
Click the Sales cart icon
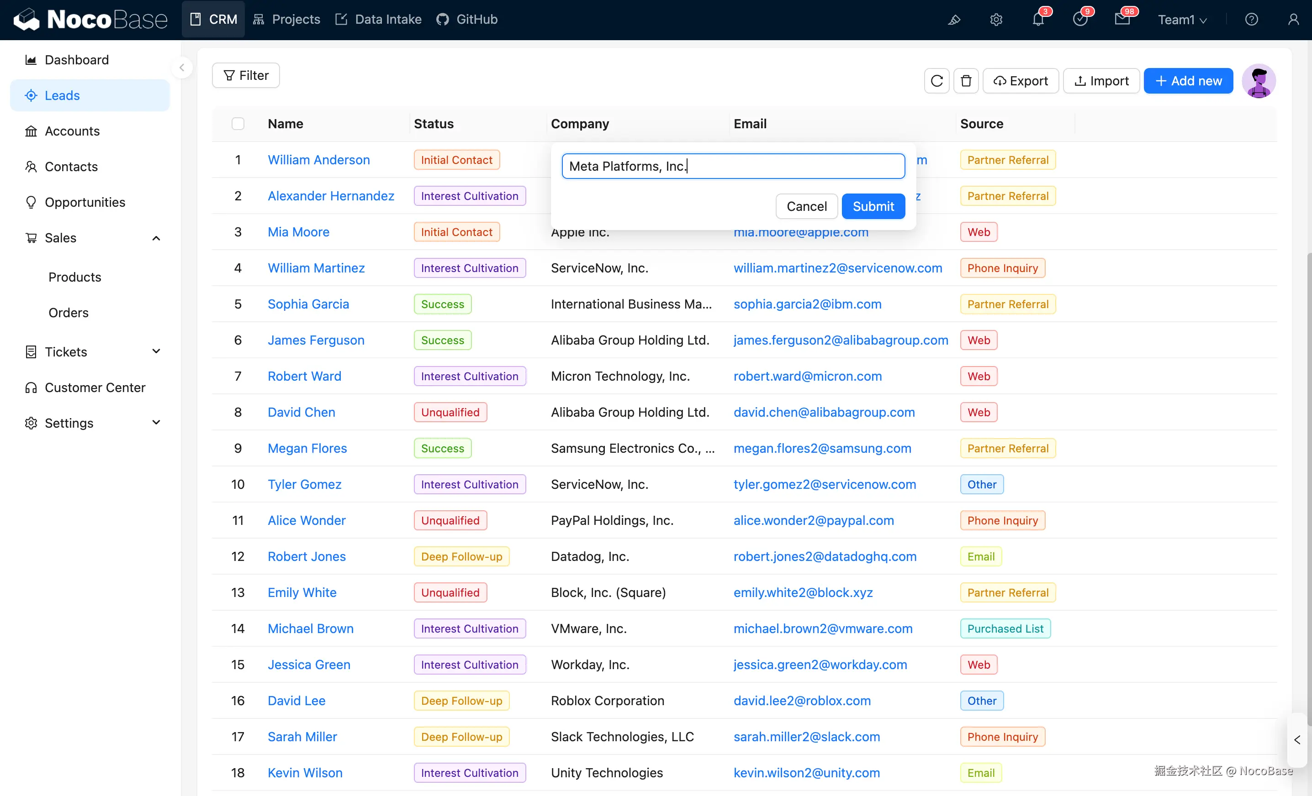[x=31, y=238]
